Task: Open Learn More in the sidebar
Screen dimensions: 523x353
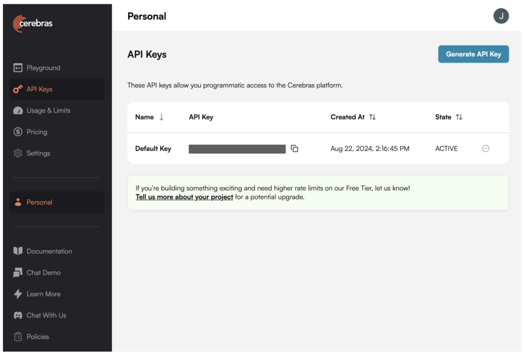Action: coord(43,294)
